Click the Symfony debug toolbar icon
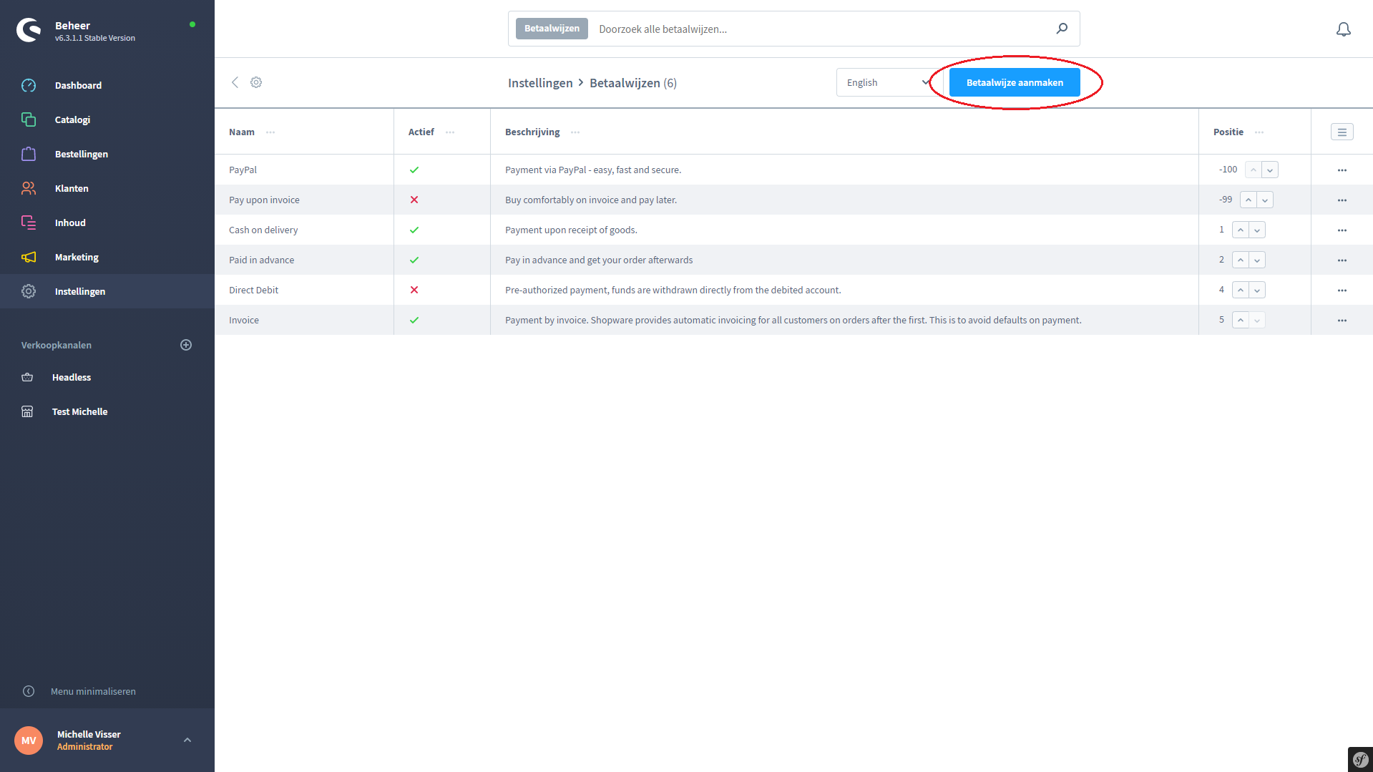Image resolution: width=1373 pixels, height=772 pixels. (1360, 759)
